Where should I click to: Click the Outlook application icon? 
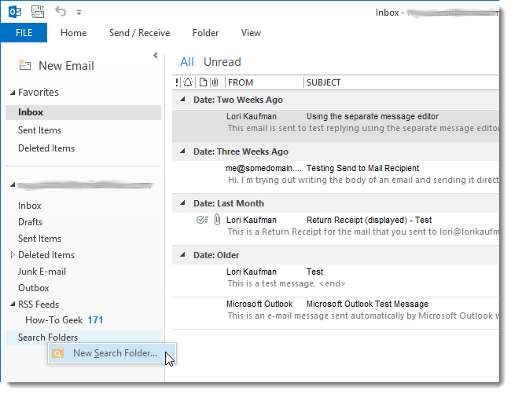click(15, 12)
